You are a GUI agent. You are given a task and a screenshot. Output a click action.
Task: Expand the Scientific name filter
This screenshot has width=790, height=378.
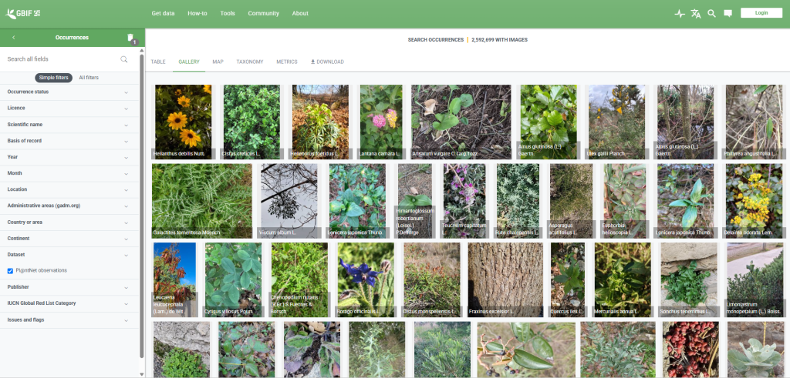coord(69,125)
